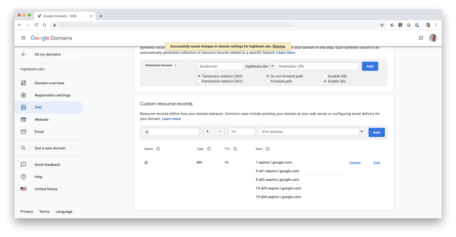
Task: Click the record name @ field
Action: tap(171, 131)
